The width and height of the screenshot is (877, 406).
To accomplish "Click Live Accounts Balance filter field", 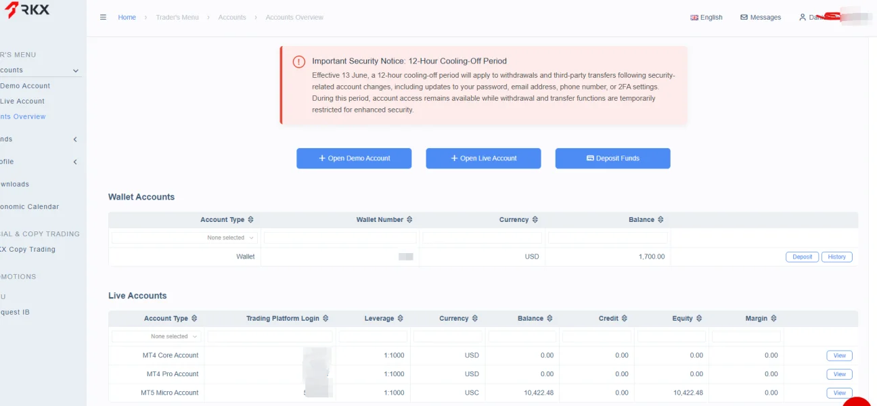I will point(522,336).
